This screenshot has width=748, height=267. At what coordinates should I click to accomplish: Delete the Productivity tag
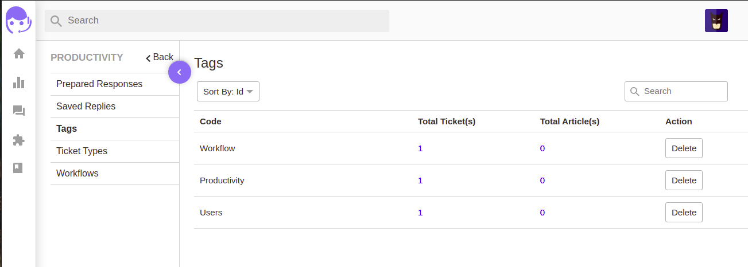coord(684,180)
